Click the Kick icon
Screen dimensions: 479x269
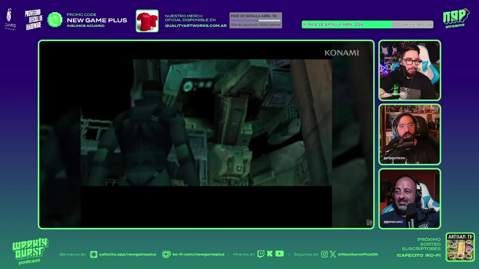(270, 254)
